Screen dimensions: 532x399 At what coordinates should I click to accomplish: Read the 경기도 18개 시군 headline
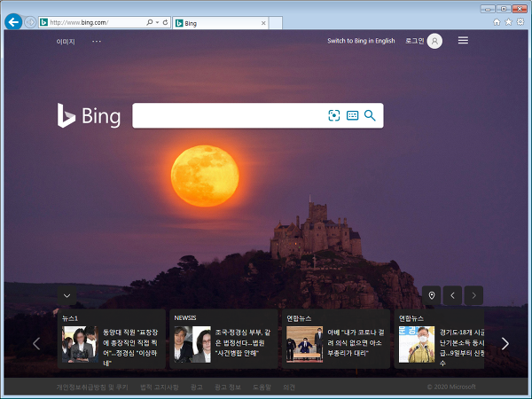pyautogui.click(x=462, y=348)
